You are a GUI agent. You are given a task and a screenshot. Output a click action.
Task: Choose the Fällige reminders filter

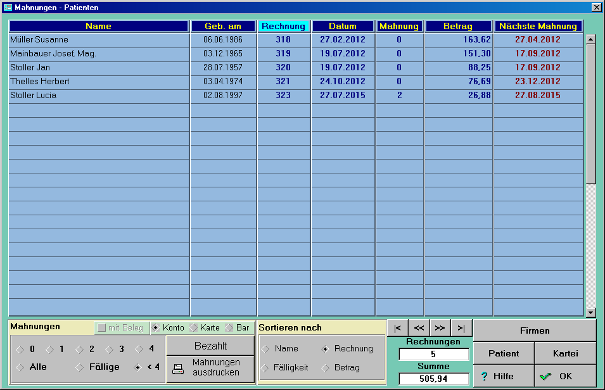tap(80, 367)
